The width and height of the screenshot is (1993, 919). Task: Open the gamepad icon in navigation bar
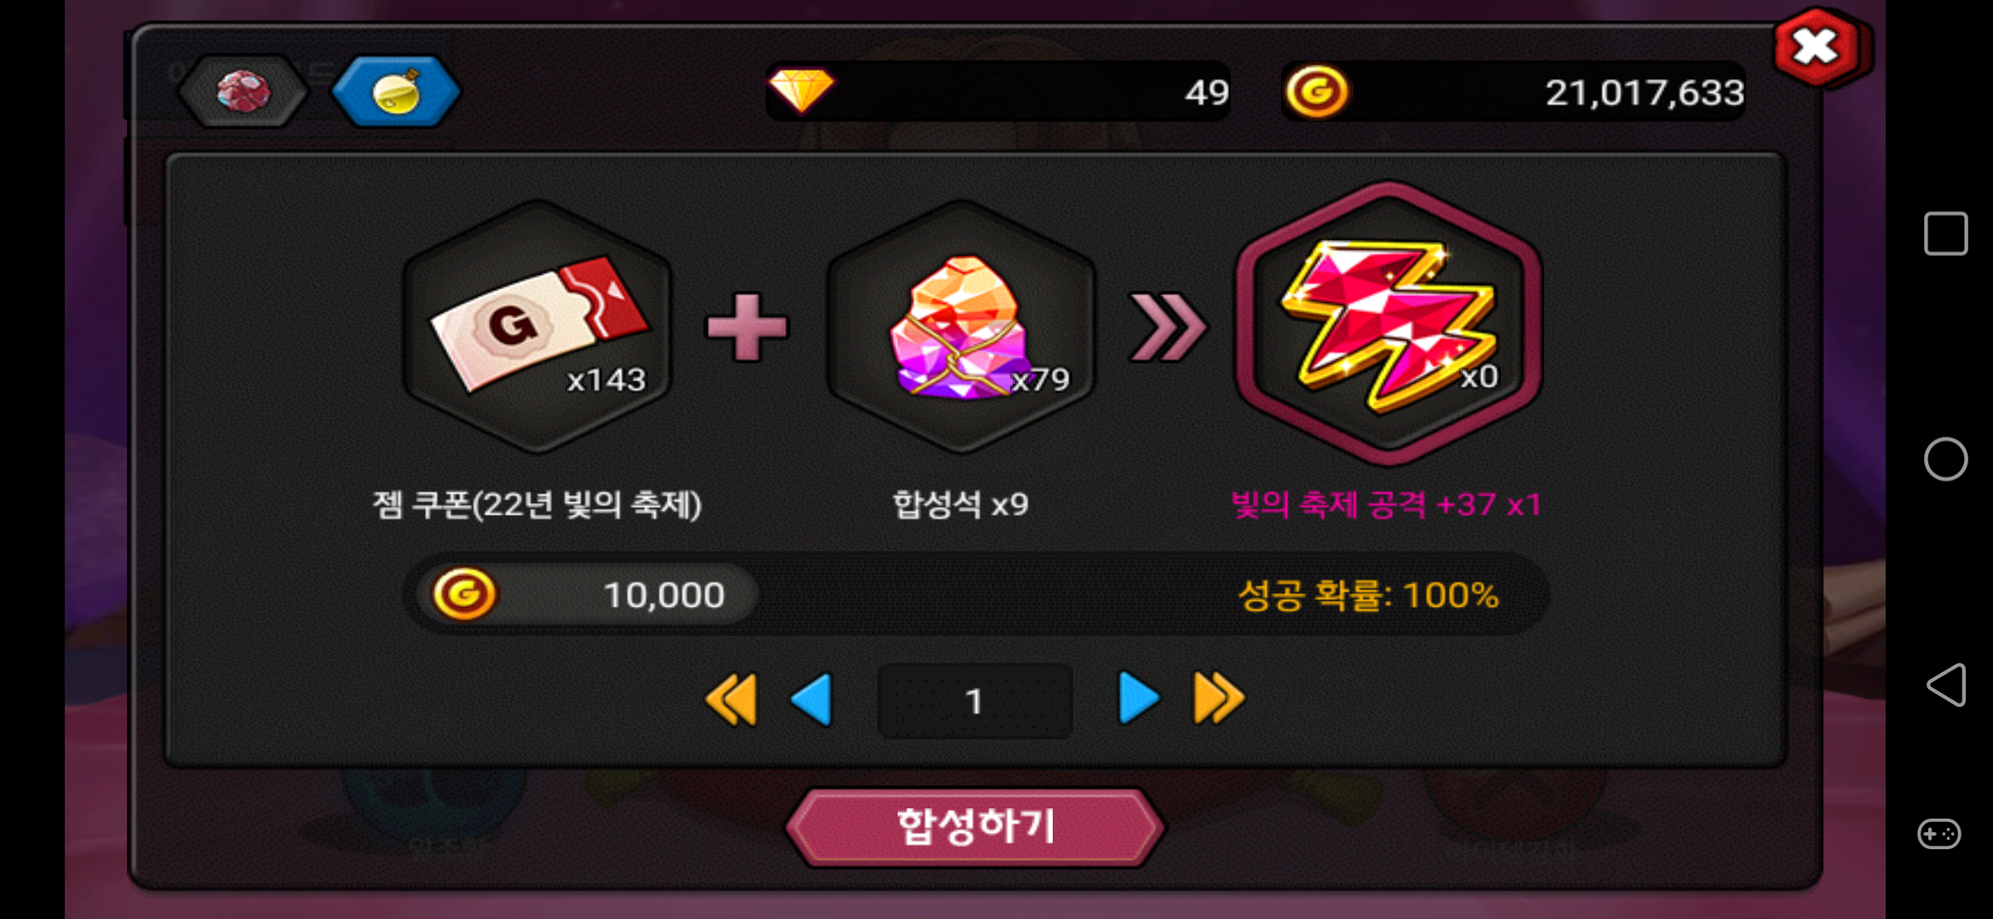(1939, 833)
